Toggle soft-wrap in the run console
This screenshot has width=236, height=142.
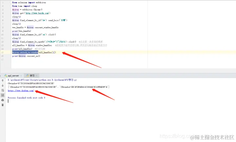pyautogui.click(x=3, y=90)
